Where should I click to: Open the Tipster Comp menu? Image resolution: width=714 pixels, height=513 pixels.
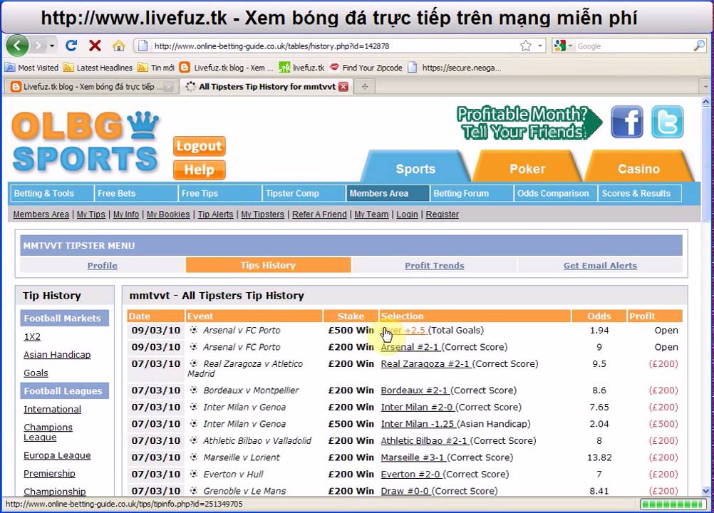[x=304, y=194]
